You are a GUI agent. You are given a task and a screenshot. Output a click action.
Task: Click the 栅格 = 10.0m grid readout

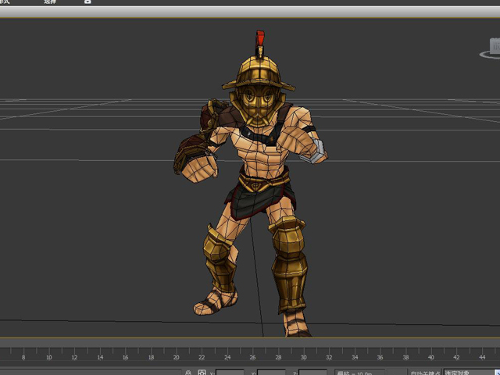359,373
